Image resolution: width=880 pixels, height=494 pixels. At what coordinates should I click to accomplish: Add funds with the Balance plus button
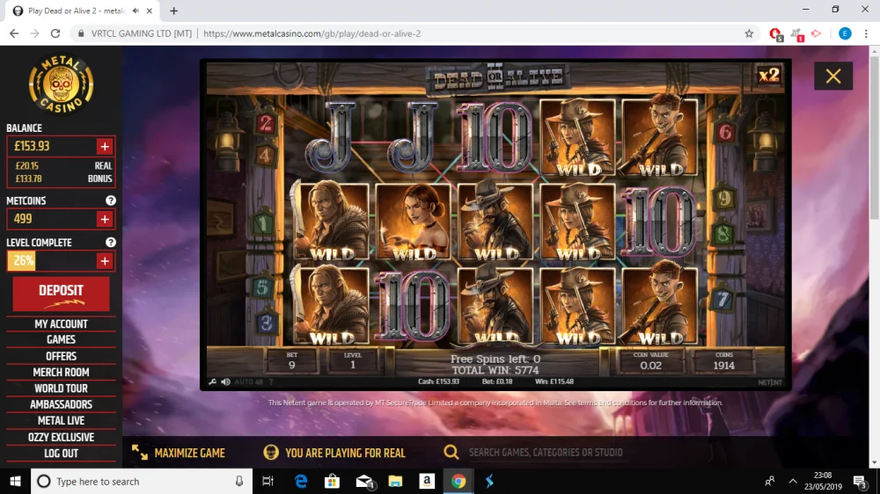tap(105, 146)
